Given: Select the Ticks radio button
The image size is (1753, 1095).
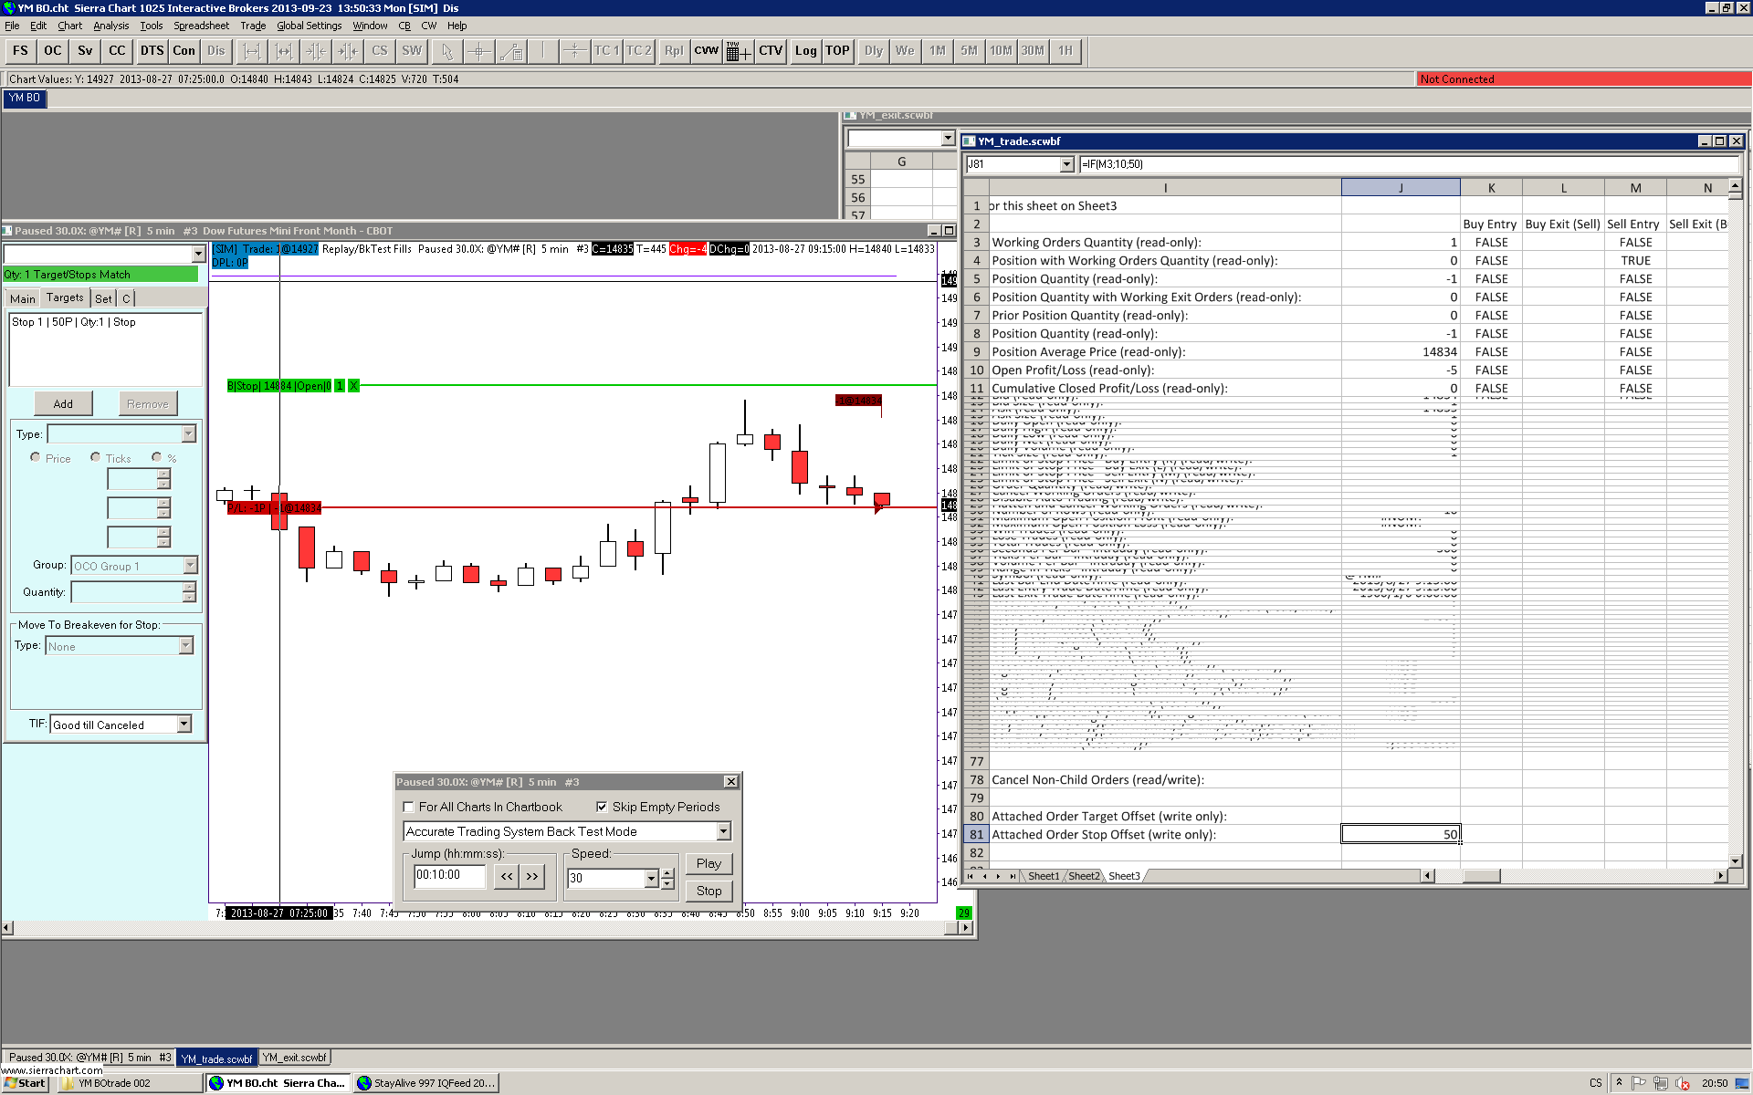Looking at the screenshot, I should coord(95,457).
